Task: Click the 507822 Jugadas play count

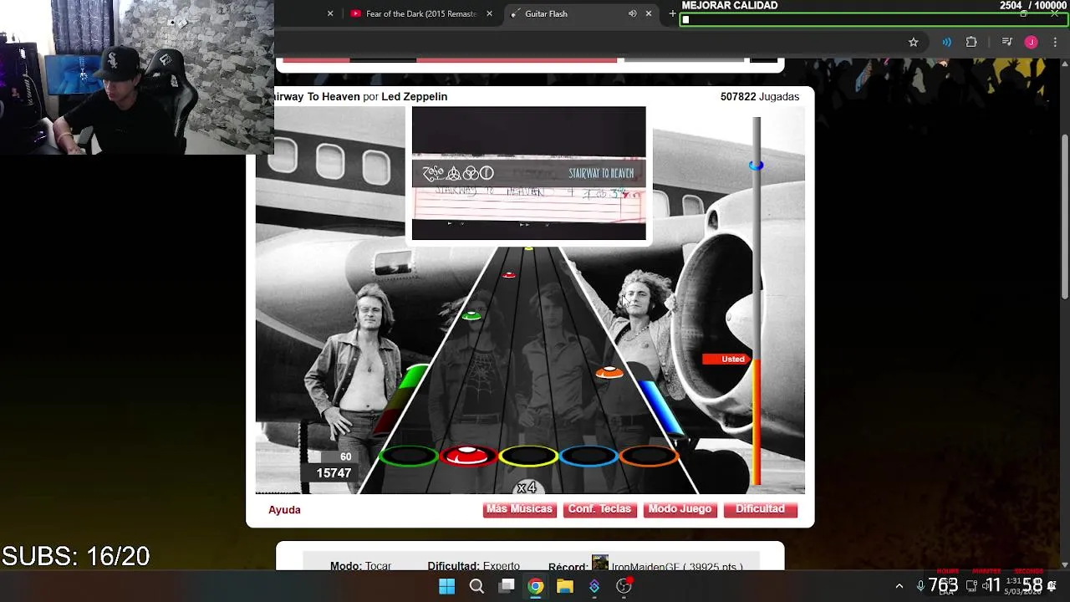Action: click(x=760, y=97)
